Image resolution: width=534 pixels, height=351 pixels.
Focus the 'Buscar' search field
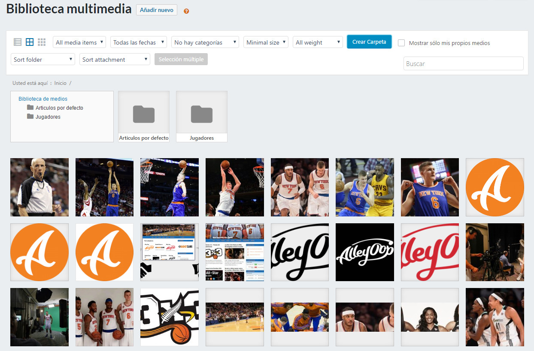[x=464, y=63]
